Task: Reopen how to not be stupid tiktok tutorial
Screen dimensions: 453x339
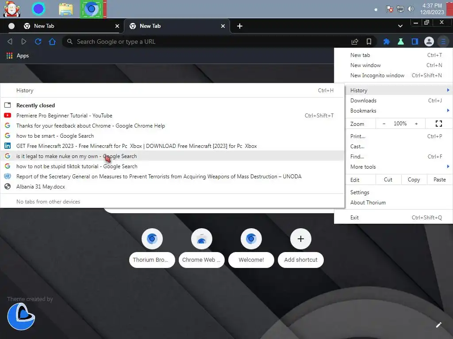Action: pos(172,166)
